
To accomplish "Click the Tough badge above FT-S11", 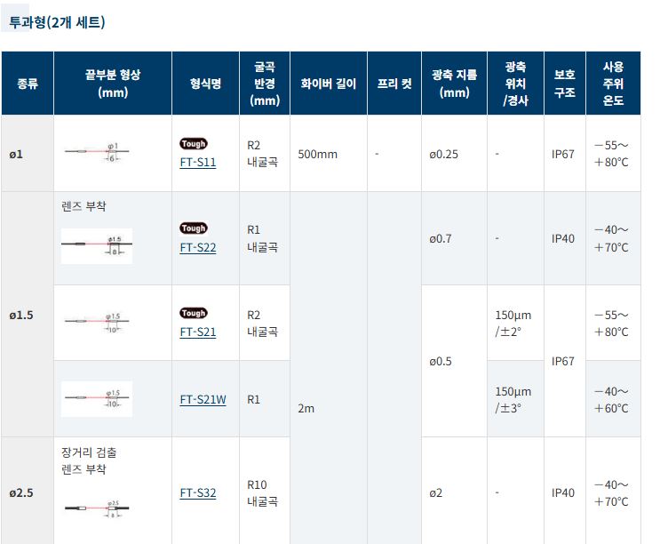I will click(194, 144).
